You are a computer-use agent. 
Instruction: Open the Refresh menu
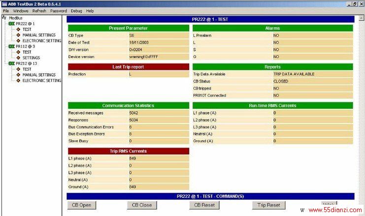click(39, 11)
